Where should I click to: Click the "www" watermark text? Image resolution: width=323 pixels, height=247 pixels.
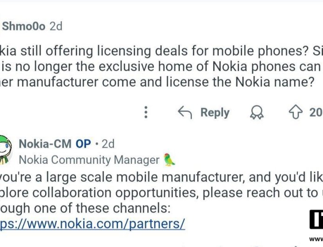click(316, 240)
